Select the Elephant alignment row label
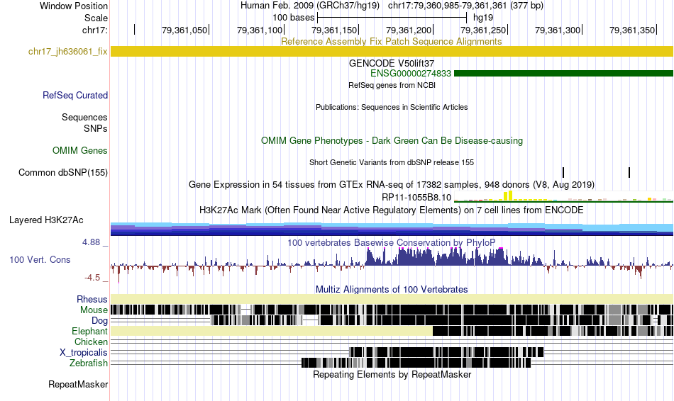This screenshot has height=401, width=674. pyautogui.click(x=89, y=331)
